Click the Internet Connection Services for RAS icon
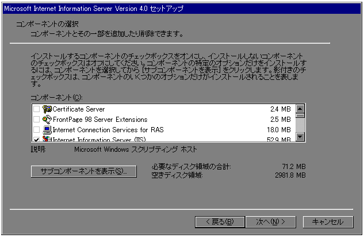 pyautogui.click(x=47, y=130)
